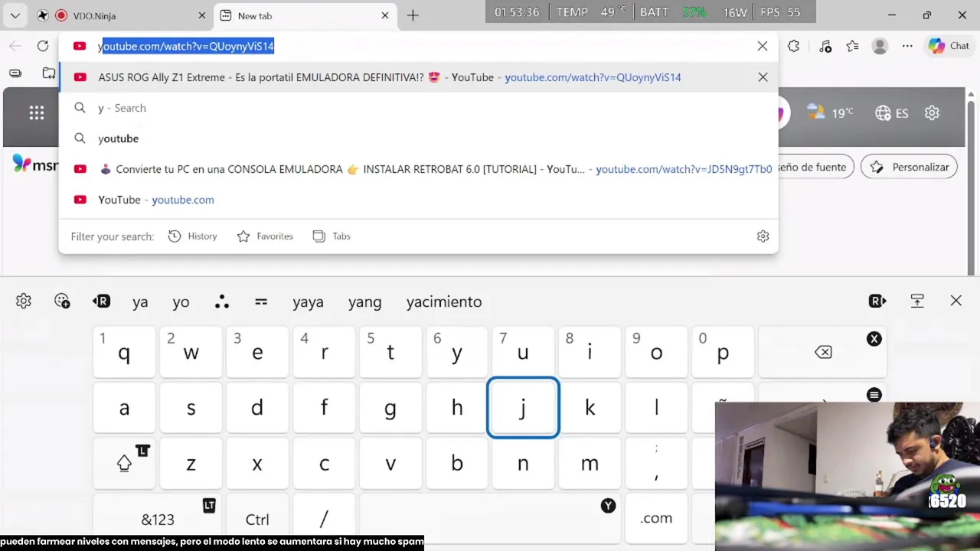Screen dimensions: 980x551
Task: View the 19°C weather widget
Action: 830,112
